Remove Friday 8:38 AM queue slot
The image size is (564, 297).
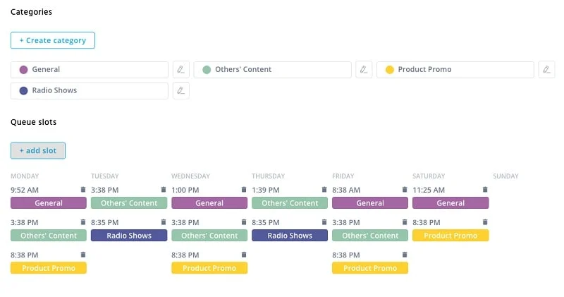(x=404, y=190)
